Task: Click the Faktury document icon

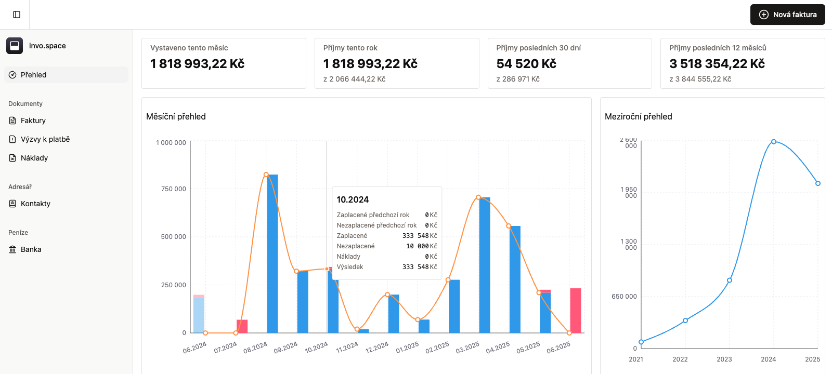Action: (x=12, y=121)
